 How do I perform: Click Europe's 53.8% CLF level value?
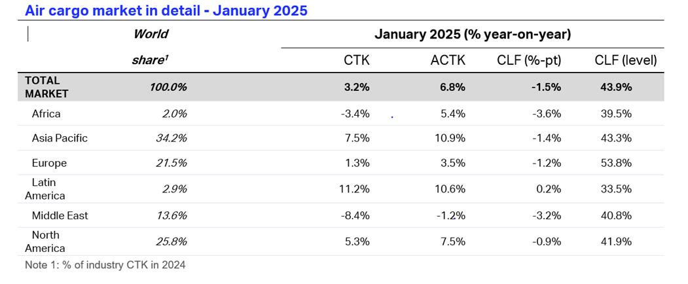pyautogui.click(x=615, y=163)
